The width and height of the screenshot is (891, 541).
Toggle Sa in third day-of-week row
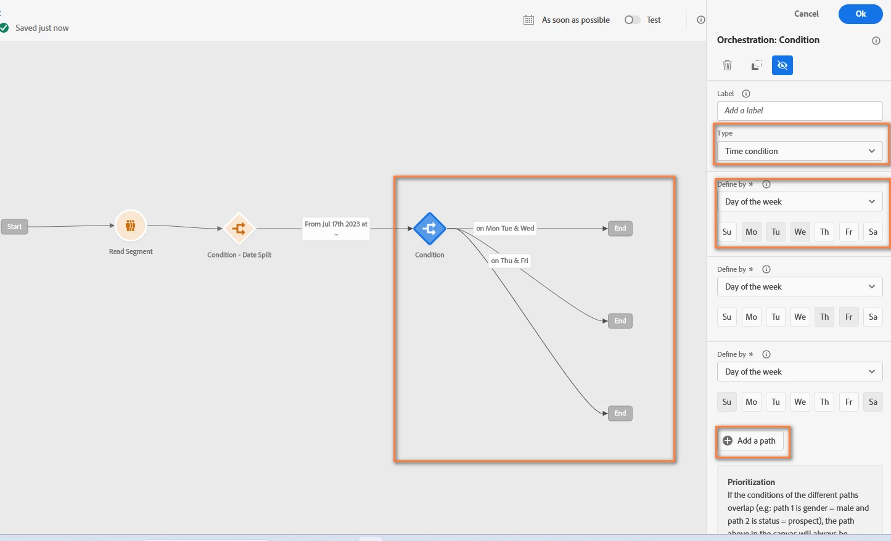pyautogui.click(x=873, y=402)
